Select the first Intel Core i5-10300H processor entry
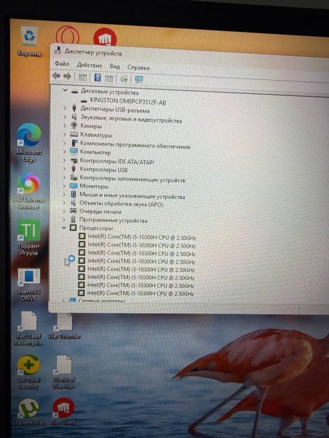 click(x=142, y=237)
